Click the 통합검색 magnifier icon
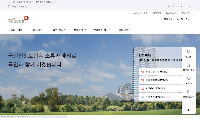200x118 pixels. pyautogui.click(x=161, y=19)
